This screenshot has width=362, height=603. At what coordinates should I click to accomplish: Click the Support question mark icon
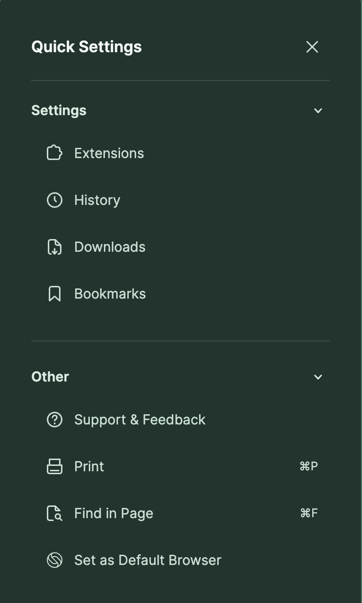click(x=54, y=420)
